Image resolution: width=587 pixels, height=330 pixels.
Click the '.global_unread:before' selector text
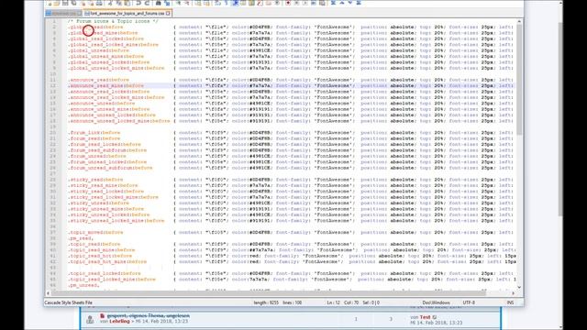tap(98, 50)
